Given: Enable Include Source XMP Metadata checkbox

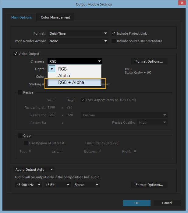Looking at the screenshot, I should 114,41.
